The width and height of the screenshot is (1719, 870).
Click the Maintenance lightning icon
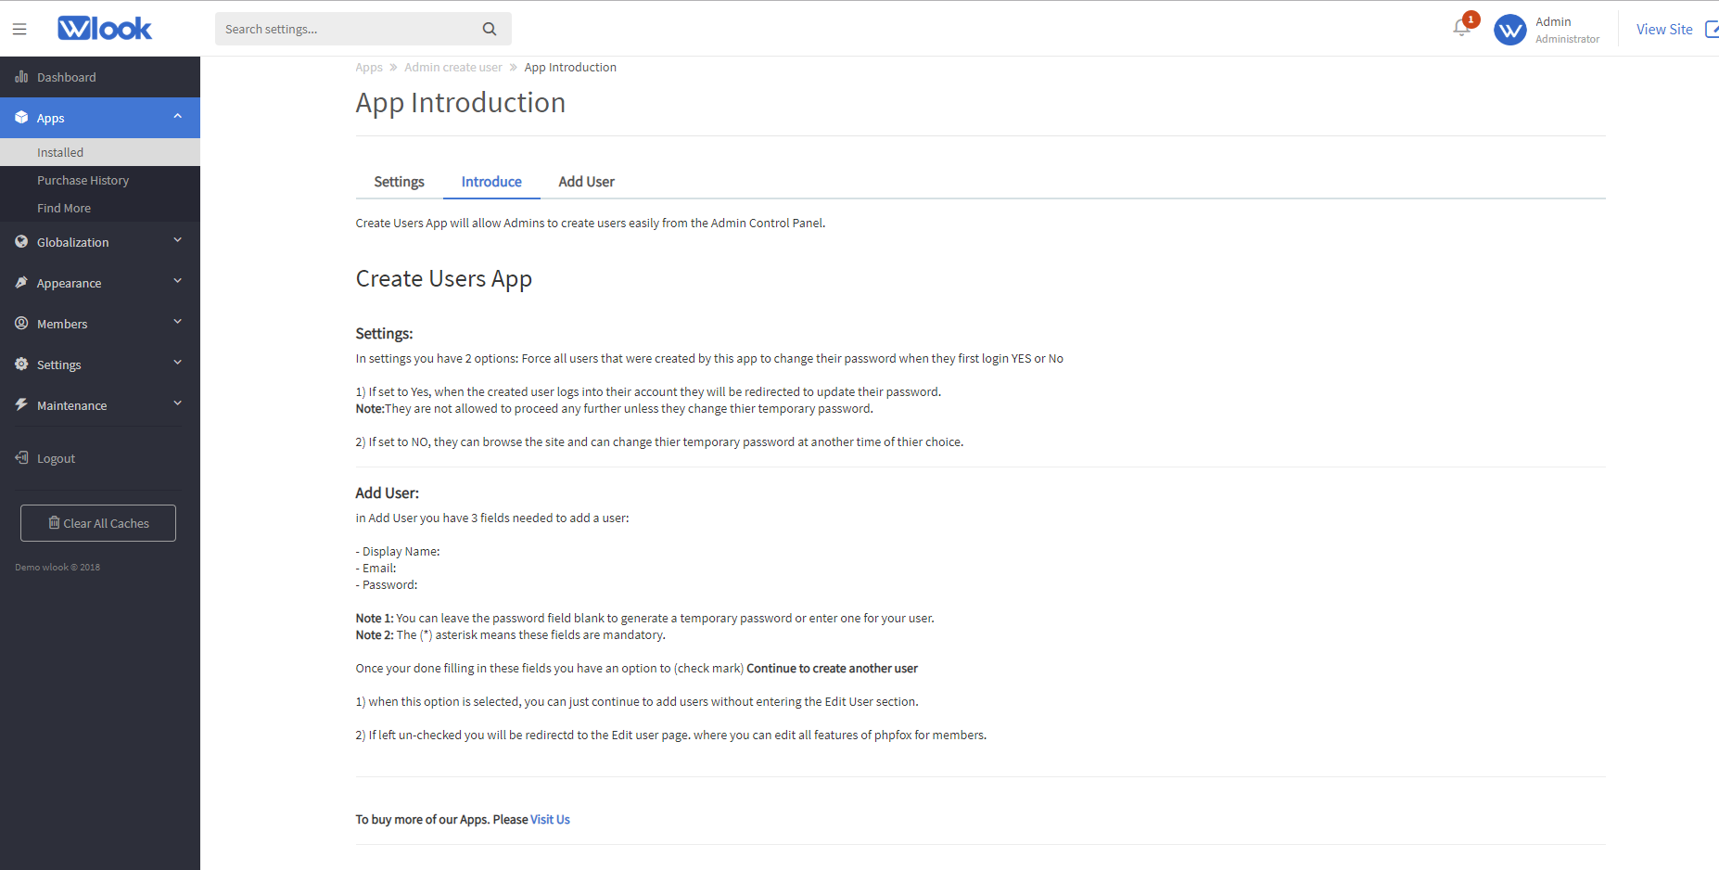coord(21,405)
